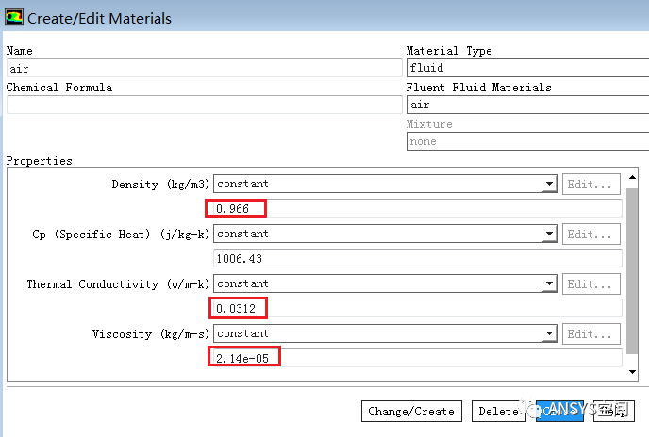Click the Thermal Conductivity value 0.0312

pos(415,308)
